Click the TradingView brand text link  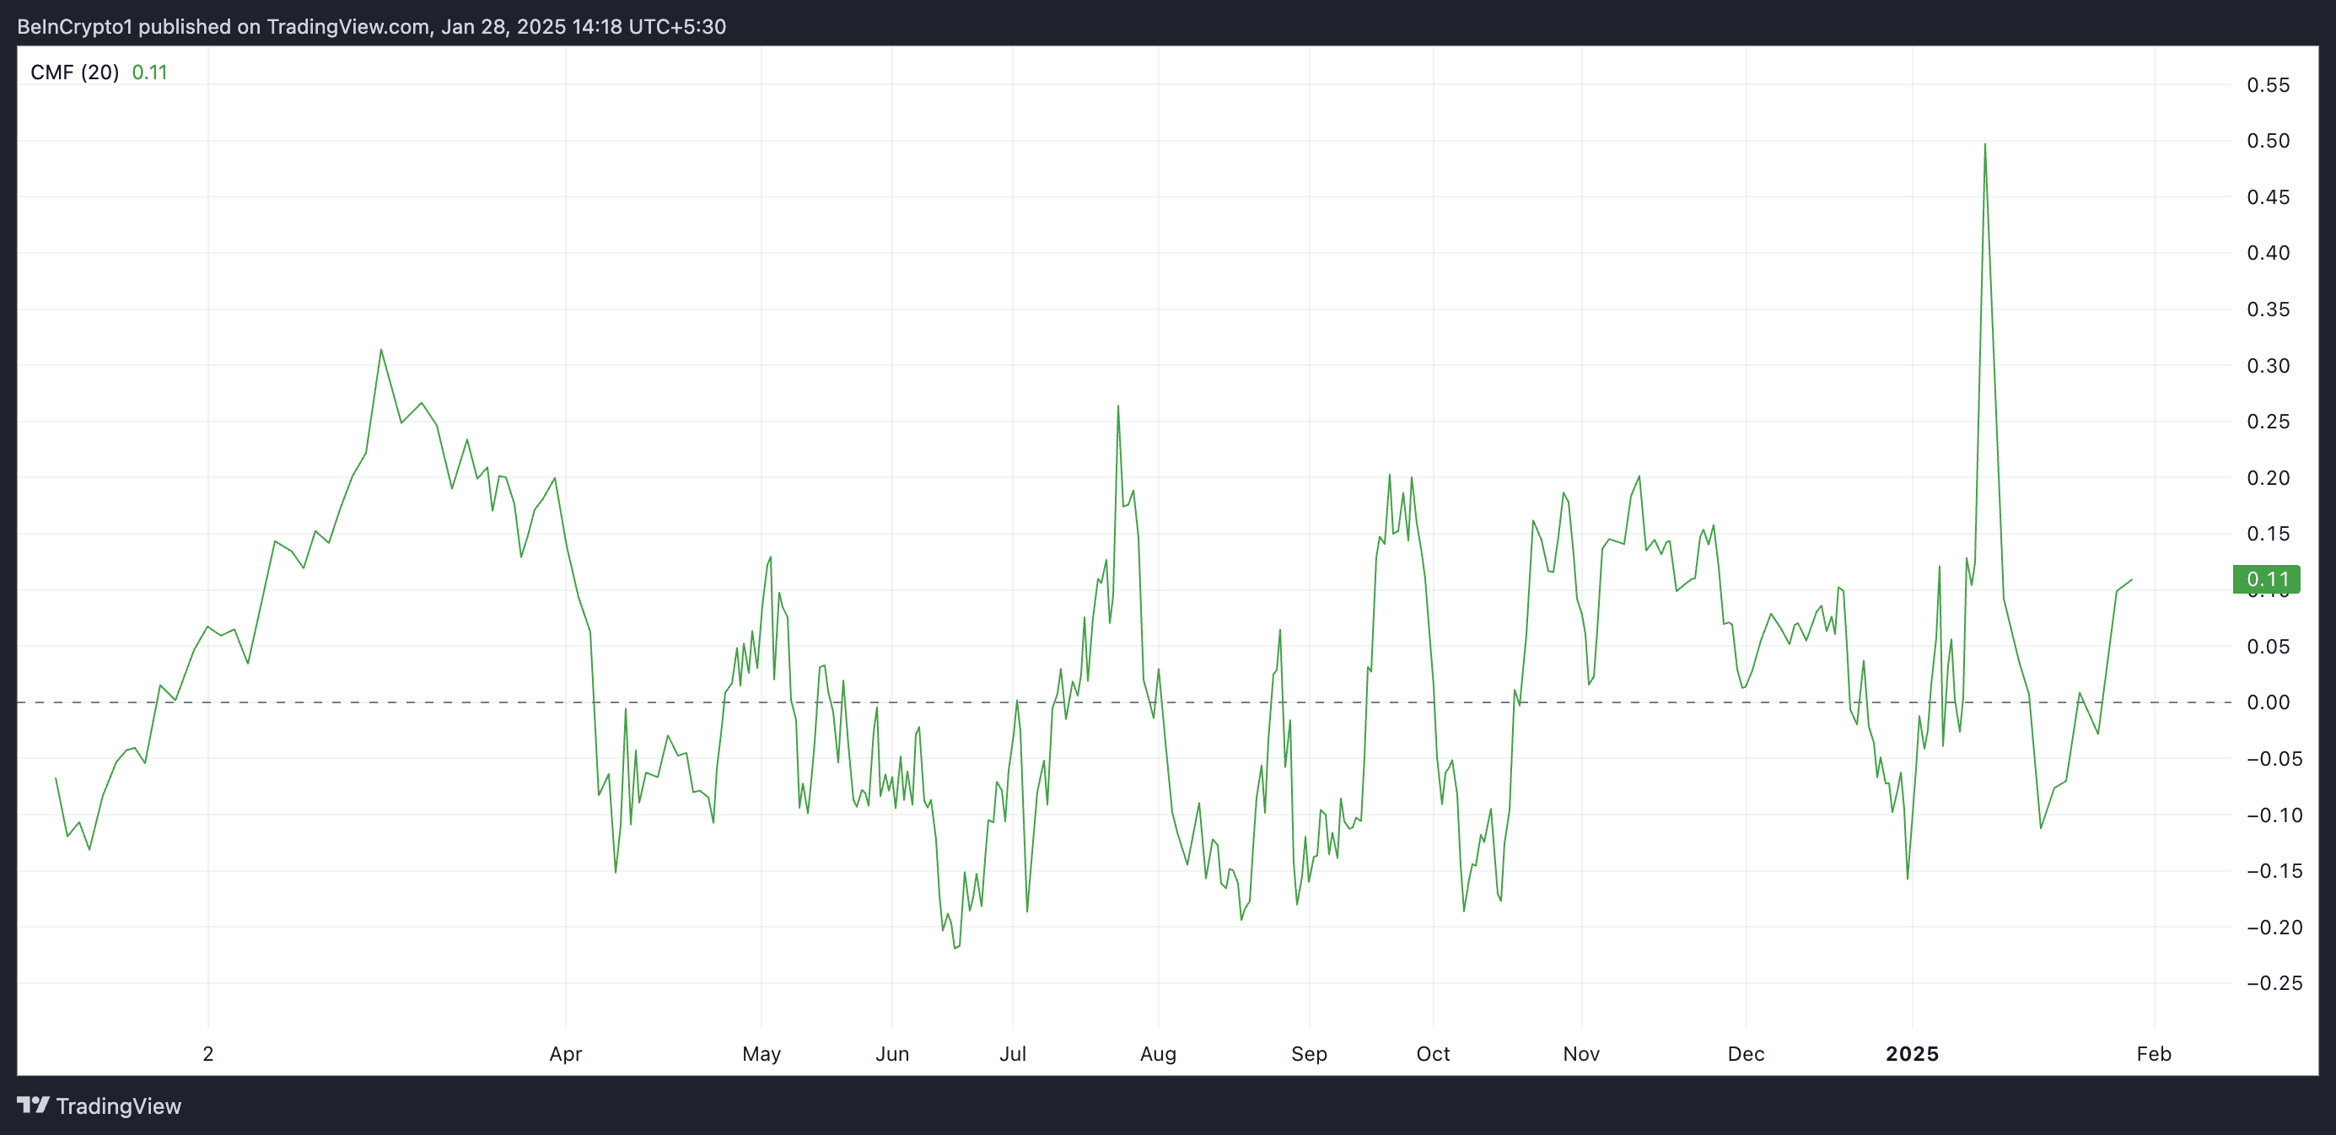point(118,1106)
